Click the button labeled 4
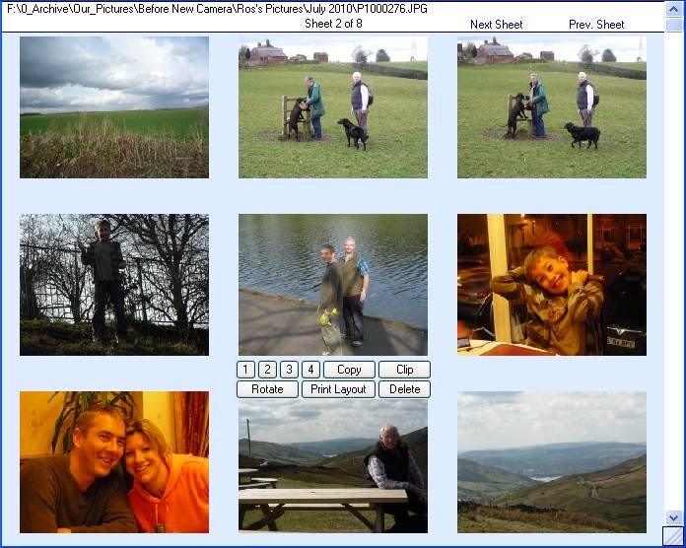 [x=310, y=370]
